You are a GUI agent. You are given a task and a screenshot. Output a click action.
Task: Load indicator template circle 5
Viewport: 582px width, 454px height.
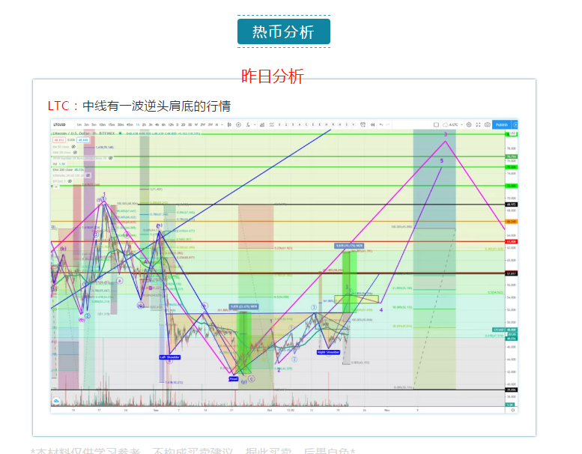(293, 124)
